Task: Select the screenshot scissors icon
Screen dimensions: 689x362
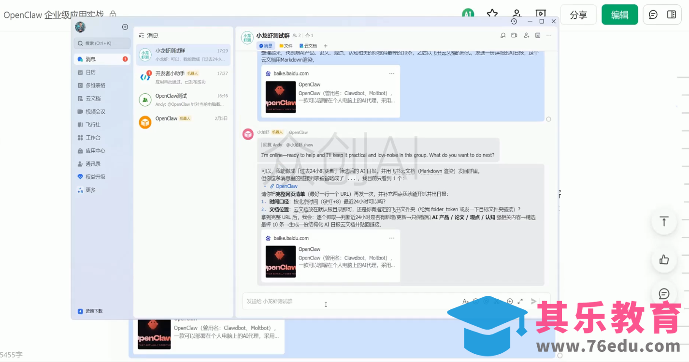Action: 497,301
